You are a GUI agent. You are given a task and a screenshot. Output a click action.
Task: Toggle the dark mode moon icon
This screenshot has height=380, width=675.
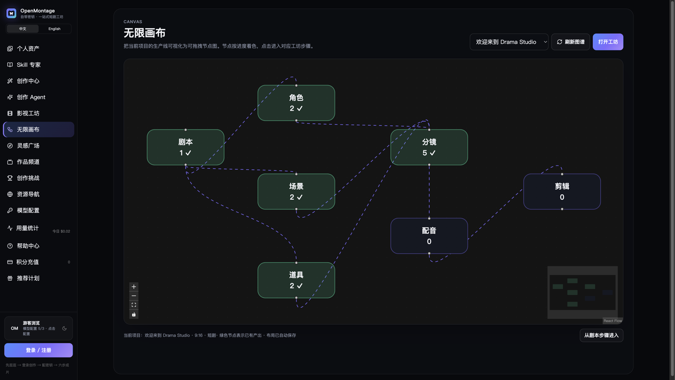(65, 328)
